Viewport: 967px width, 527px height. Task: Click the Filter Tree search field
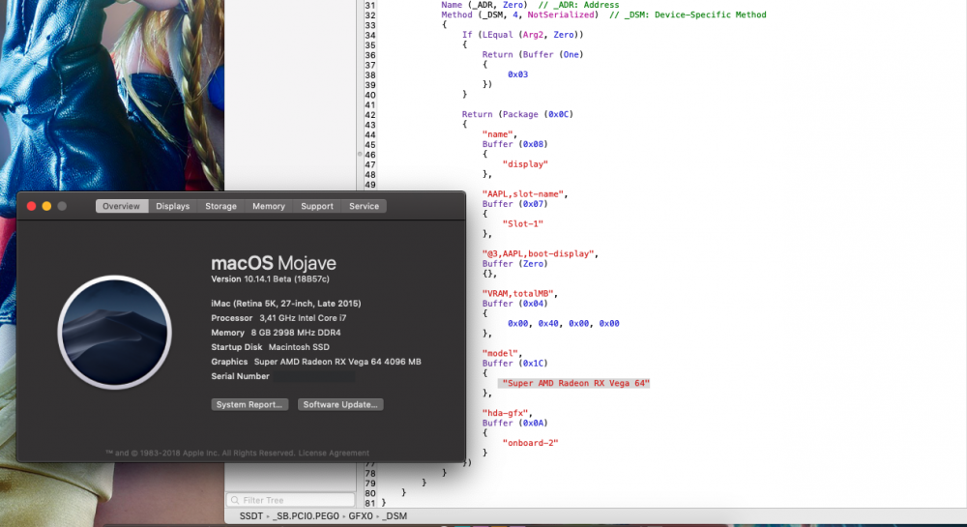(290, 500)
